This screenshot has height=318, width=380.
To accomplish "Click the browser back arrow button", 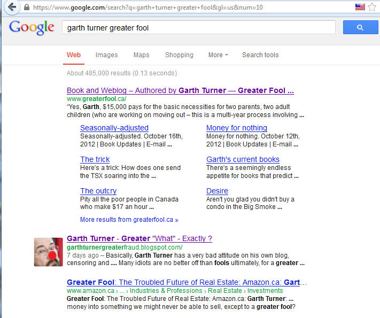I will click(x=12, y=7).
